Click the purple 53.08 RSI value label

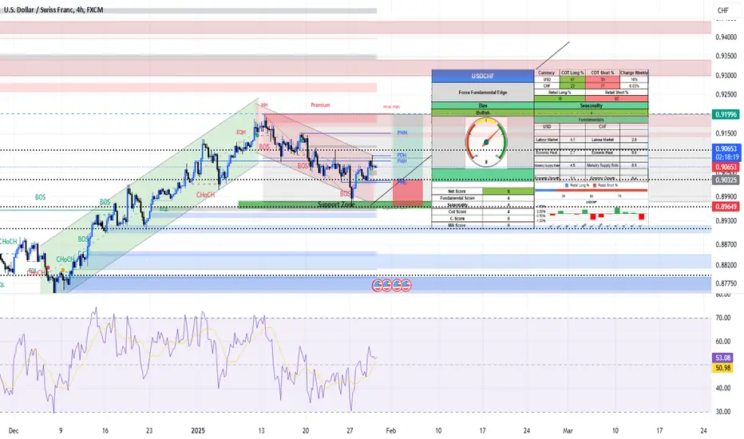pyautogui.click(x=722, y=358)
